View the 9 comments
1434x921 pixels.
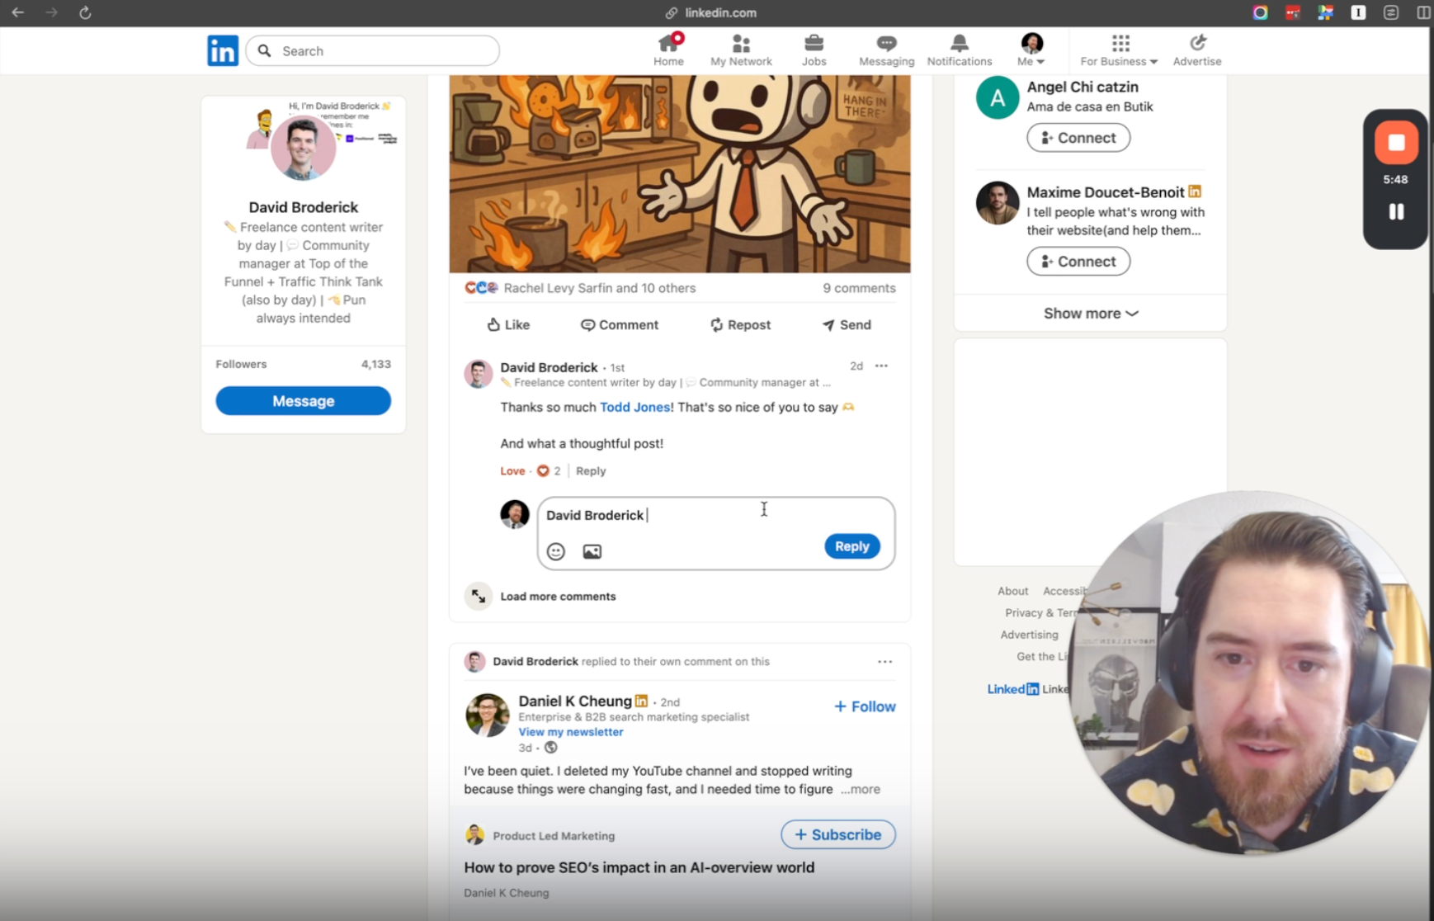point(859,288)
